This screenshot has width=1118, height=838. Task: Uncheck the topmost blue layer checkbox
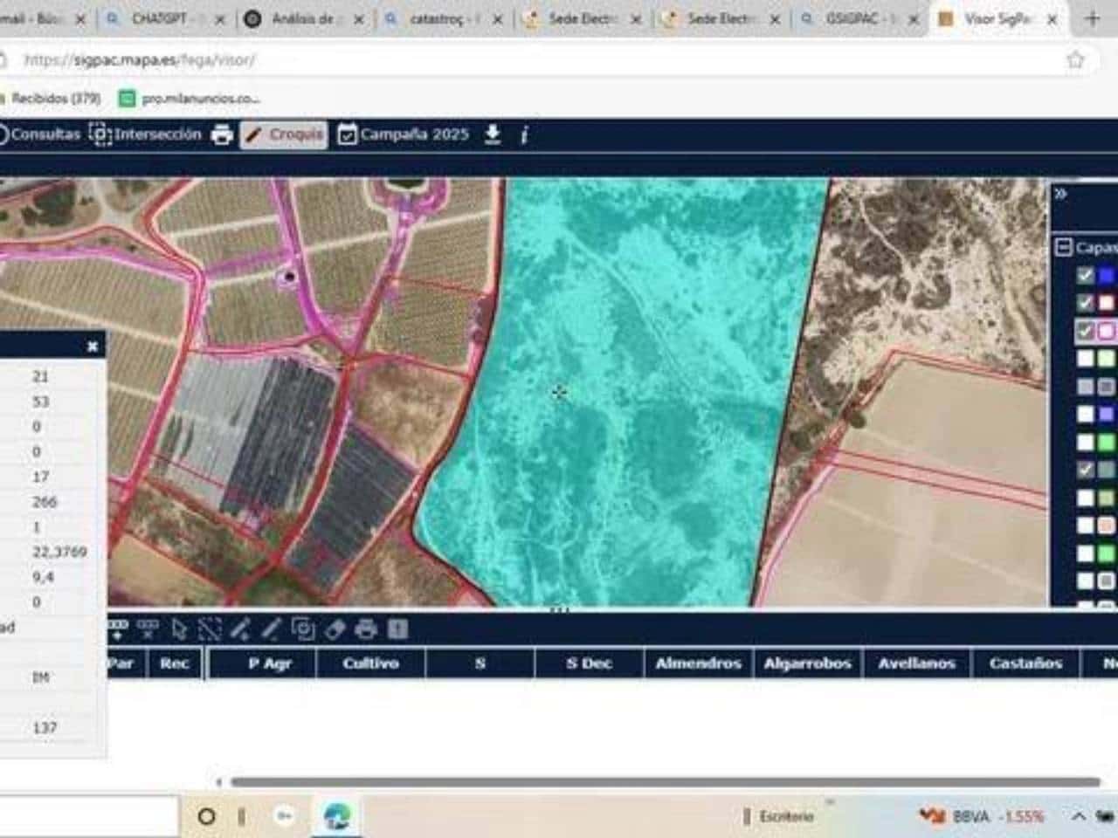pos(1085,275)
